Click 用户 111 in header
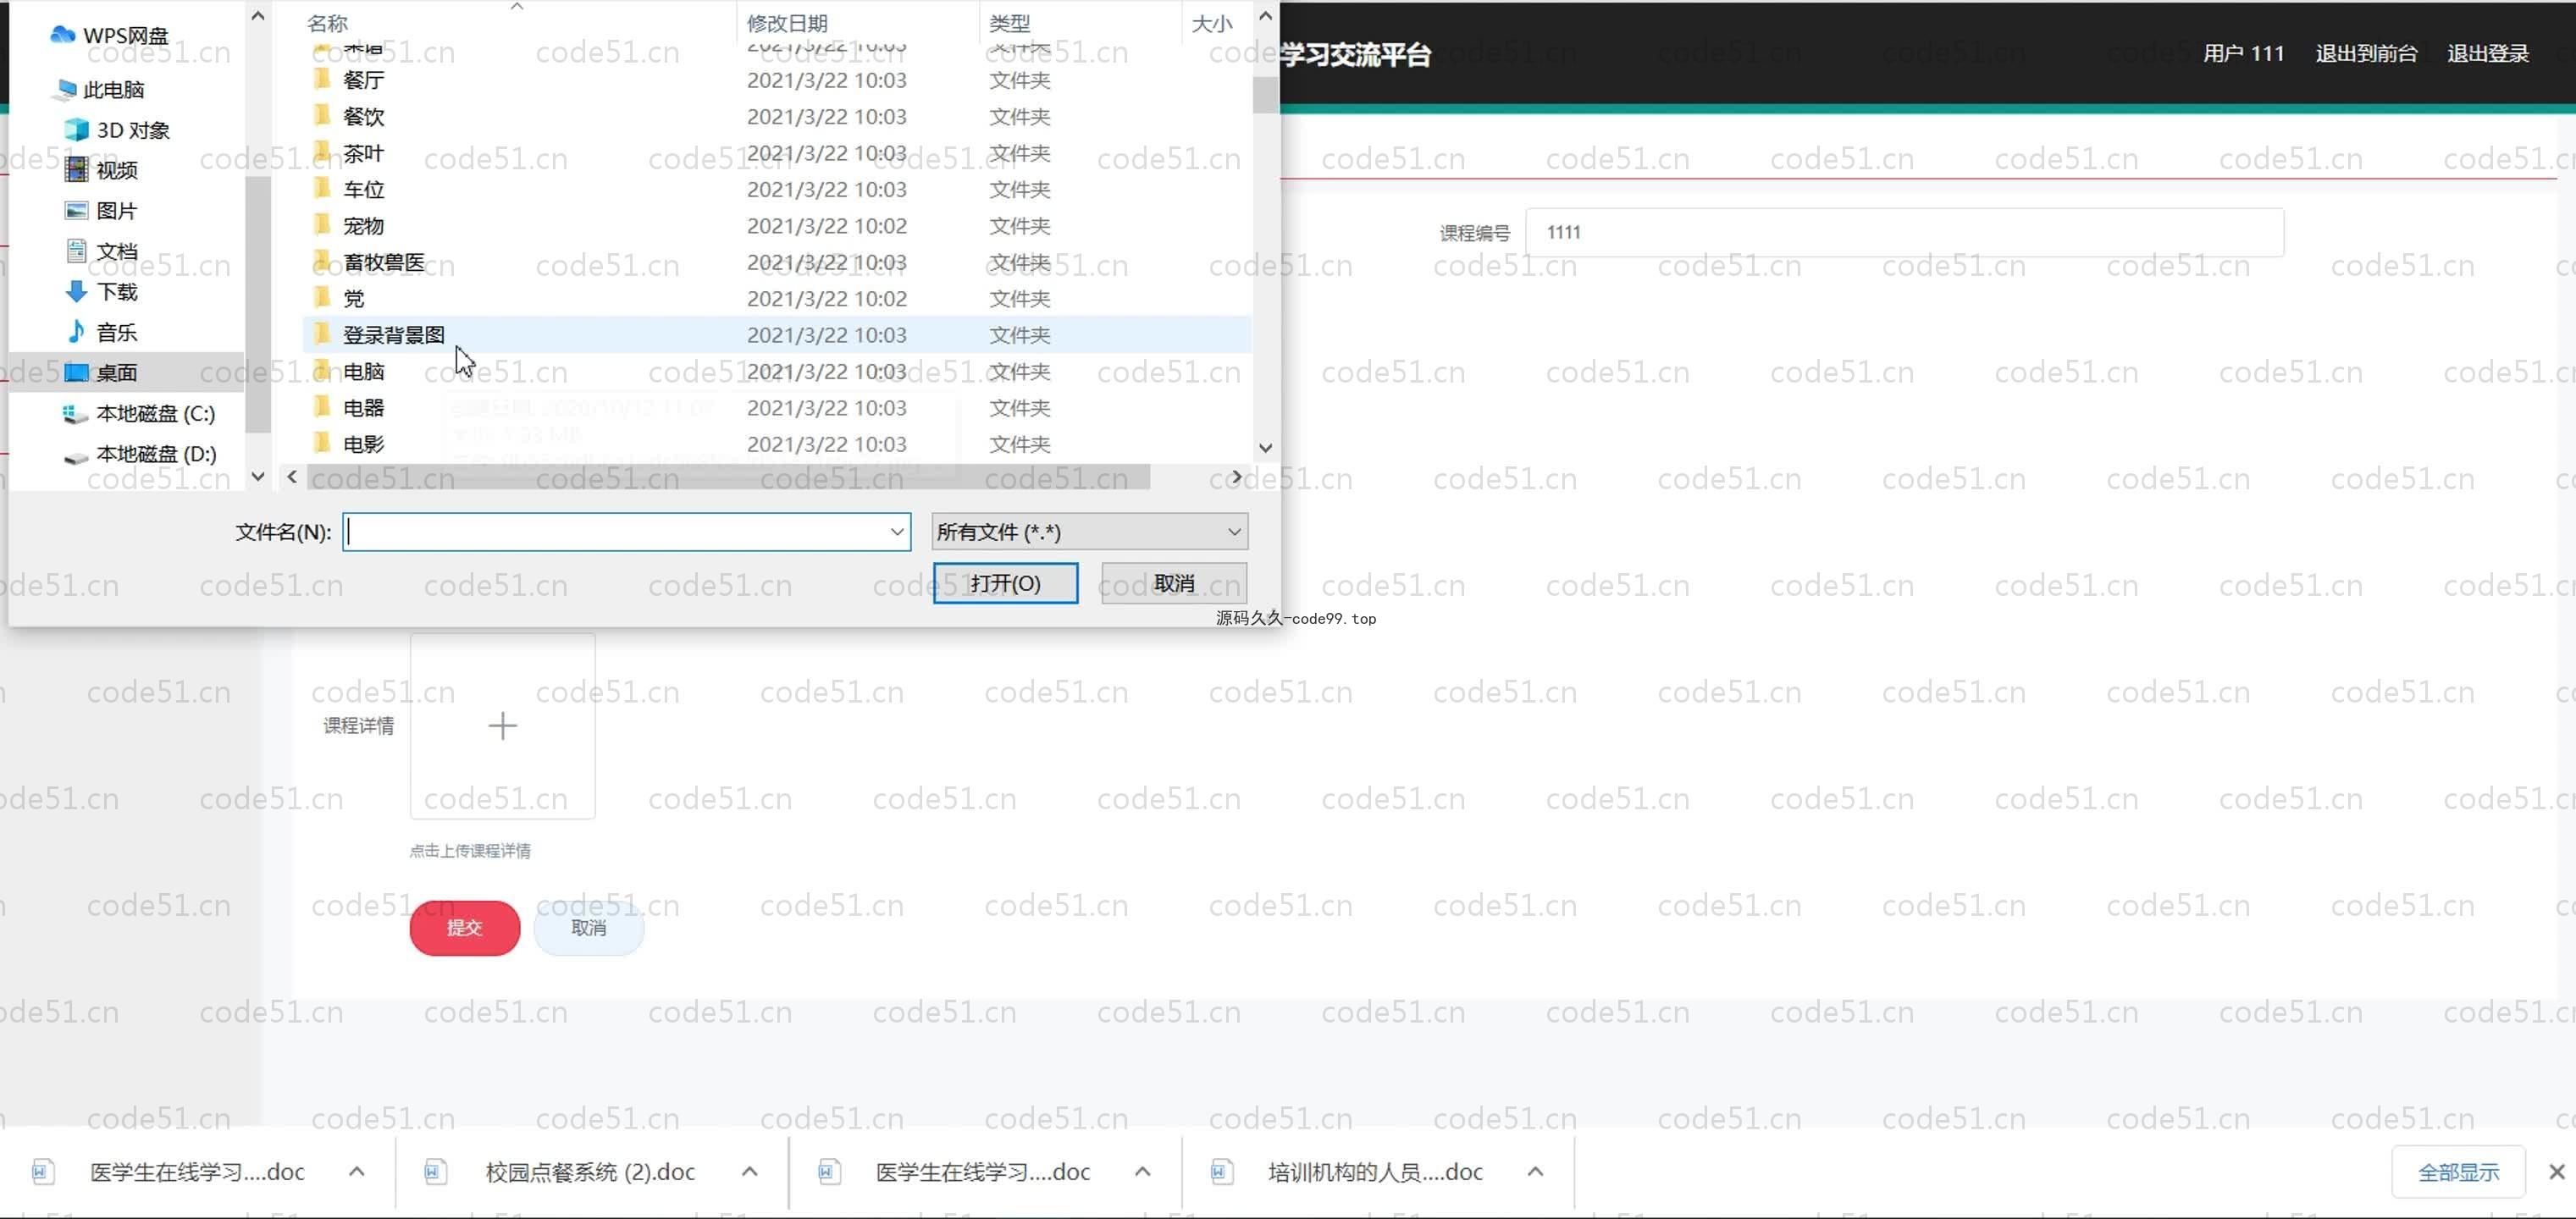The image size is (2576, 1219). 2243,53
